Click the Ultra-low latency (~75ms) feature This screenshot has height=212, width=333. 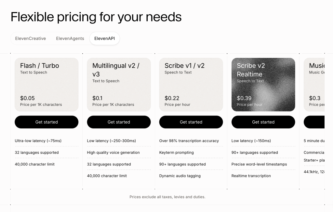point(38,140)
